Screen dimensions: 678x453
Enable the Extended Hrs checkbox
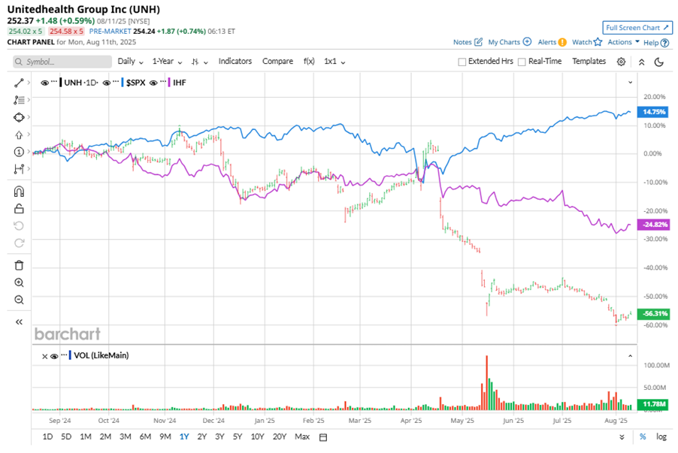pos(462,62)
